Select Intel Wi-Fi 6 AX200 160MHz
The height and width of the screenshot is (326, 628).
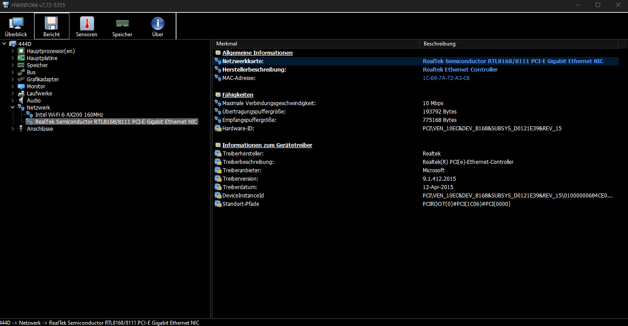coord(69,114)
